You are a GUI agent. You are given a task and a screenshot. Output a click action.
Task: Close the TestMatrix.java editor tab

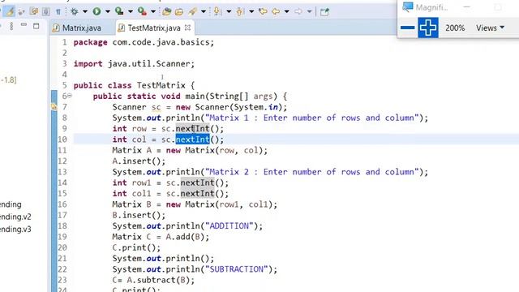(187, 28)
